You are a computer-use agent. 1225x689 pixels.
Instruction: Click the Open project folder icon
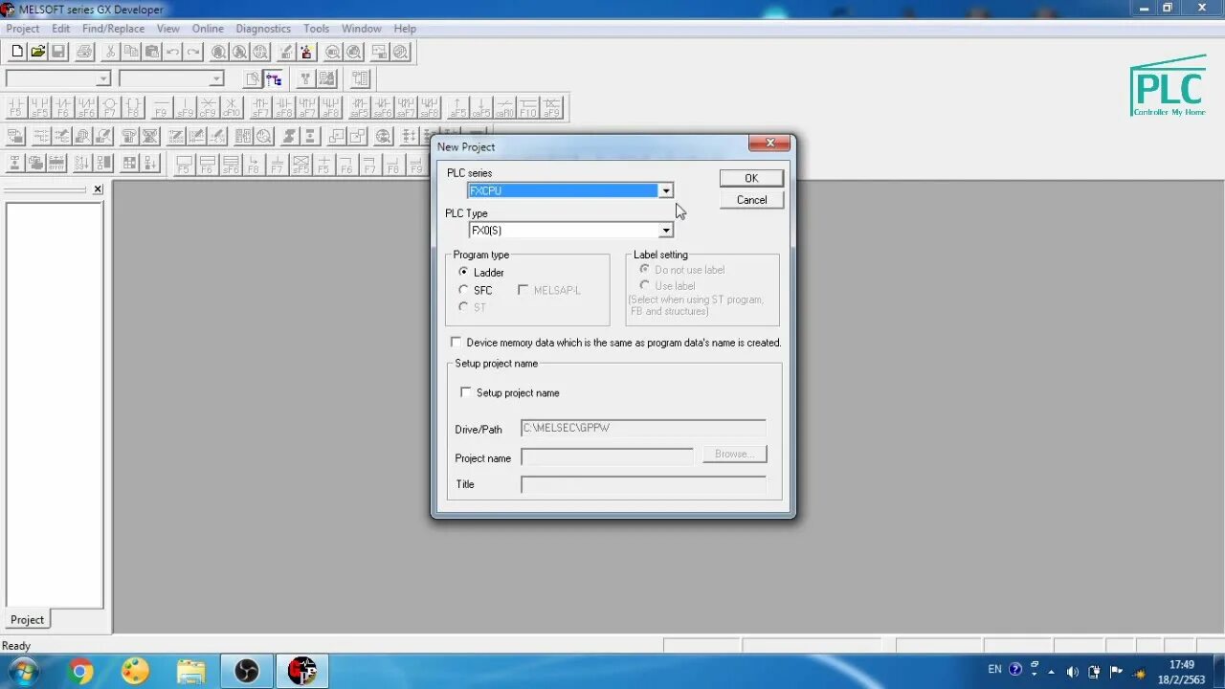pyautogui.click(x=38, y=52)
